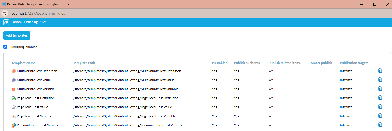
Task: Click the Publishing enabled label text
Action: pos(23,47)
